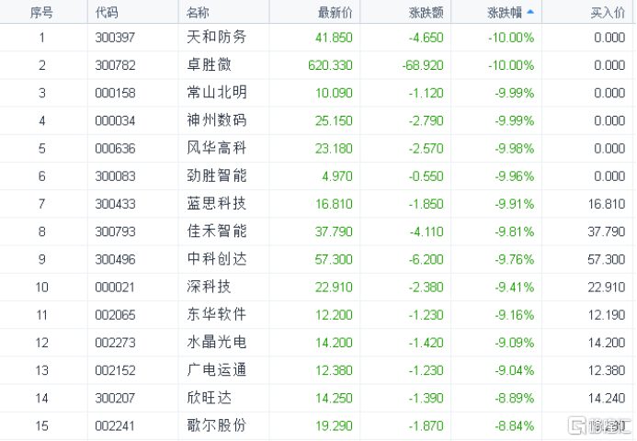Click percentage -9.76%
The height and width of the screenshot is (441, 637).
pos(515,259)
